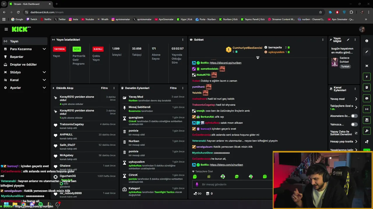This screenshot has width=373, height=209.
Task: Click the broadcast signal icon in right sidebar
Action: tap(367, 109)
